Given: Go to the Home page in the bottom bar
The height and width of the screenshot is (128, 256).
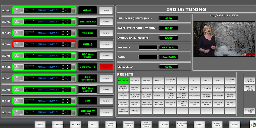Looking at the screenshot, I should pyautogui.click(x=40, y=124).
